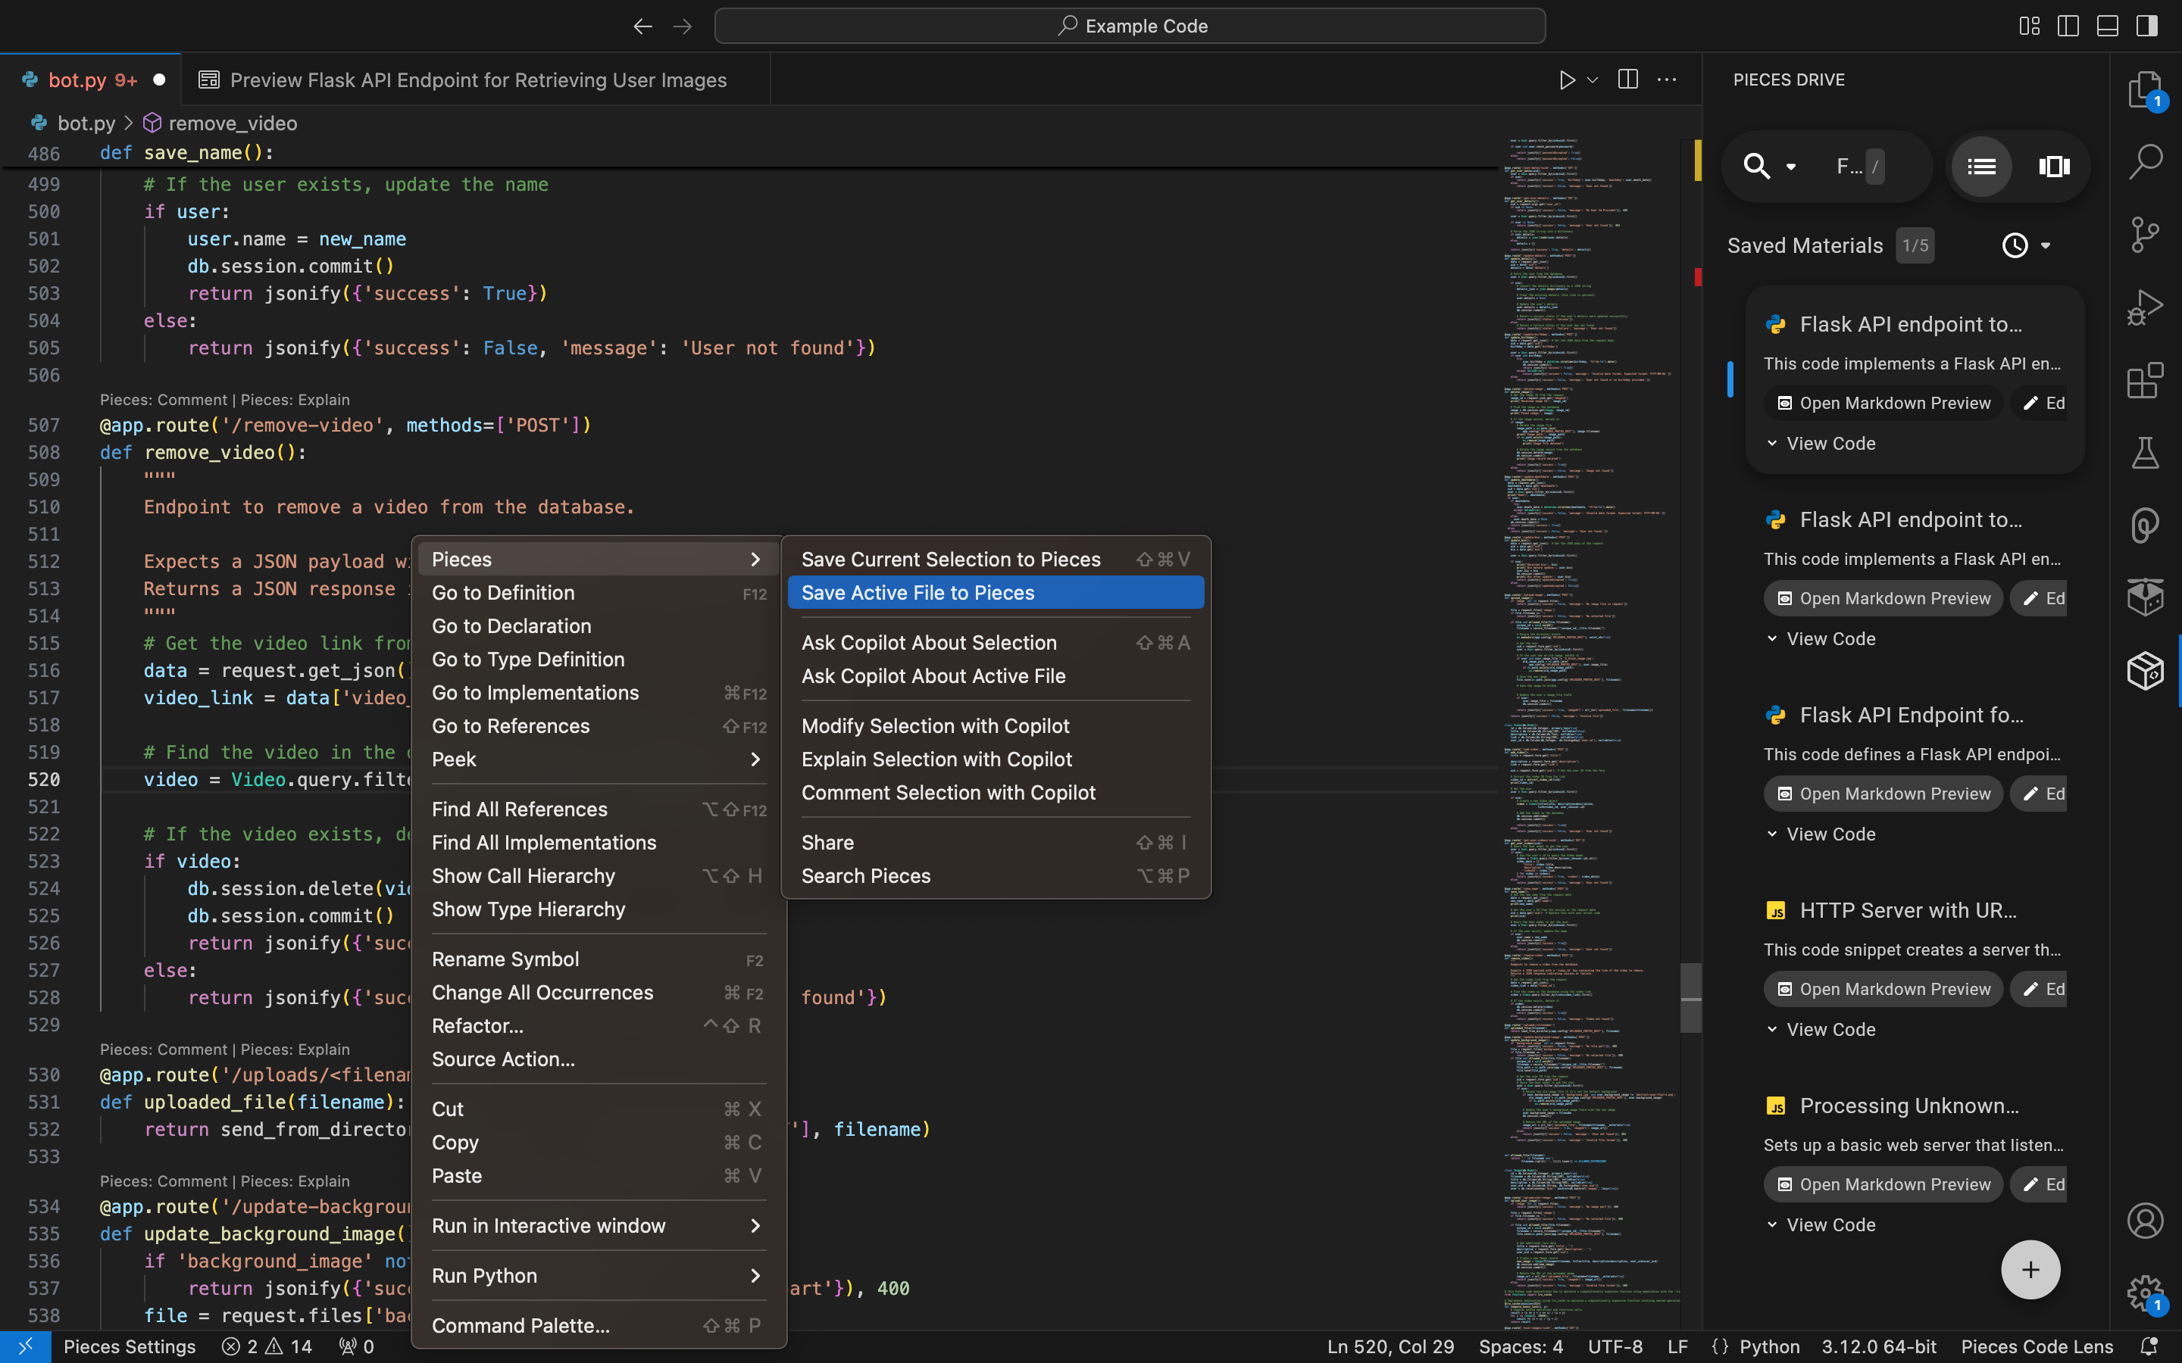Expand View Code under first Flask API endpoint
2182x1363 pixels.
pos(1821,444)
